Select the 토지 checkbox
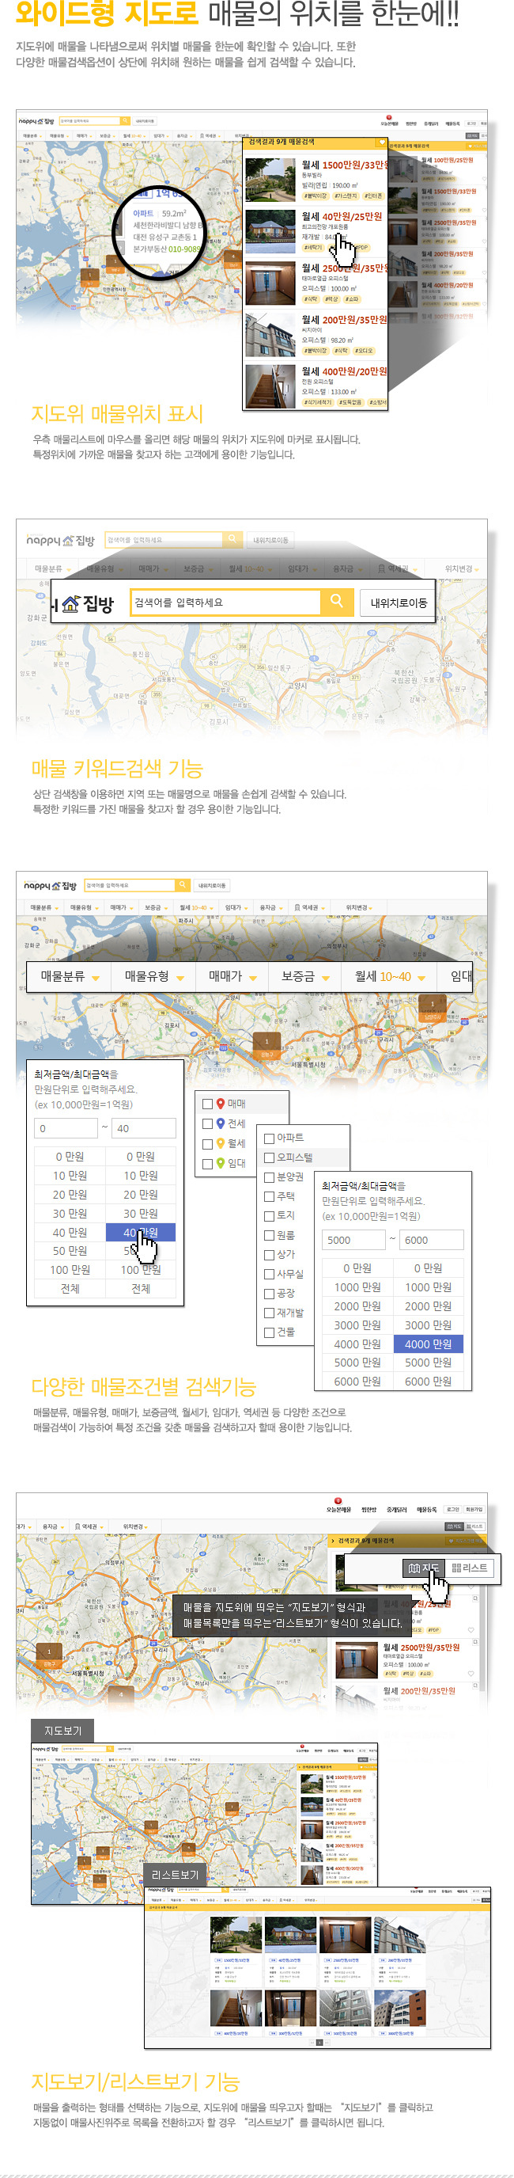The height and width of the screenshot is (2178, 514). [x=269, y=1215]
